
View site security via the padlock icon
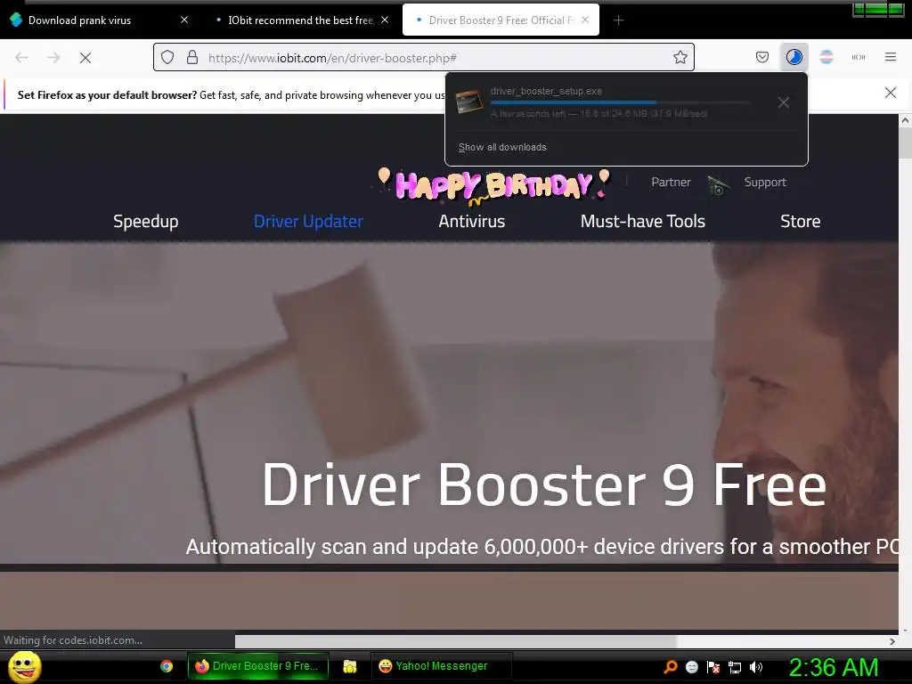coord(192,58)
